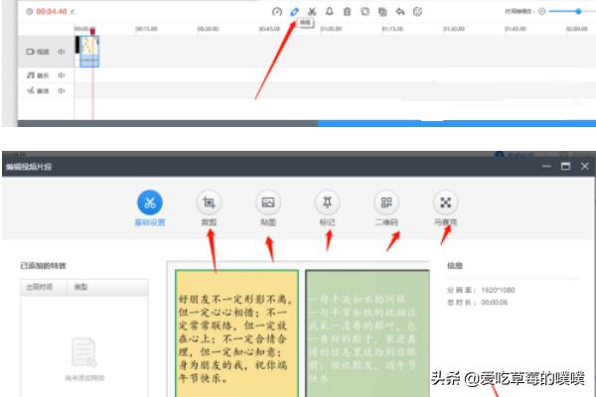Open the 基础设置 basic settings tab
The height and width of the screenshot is (397, 596).
click(150, 208)
